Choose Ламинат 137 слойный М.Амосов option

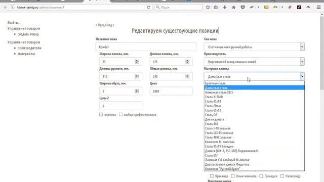[254, 160]
